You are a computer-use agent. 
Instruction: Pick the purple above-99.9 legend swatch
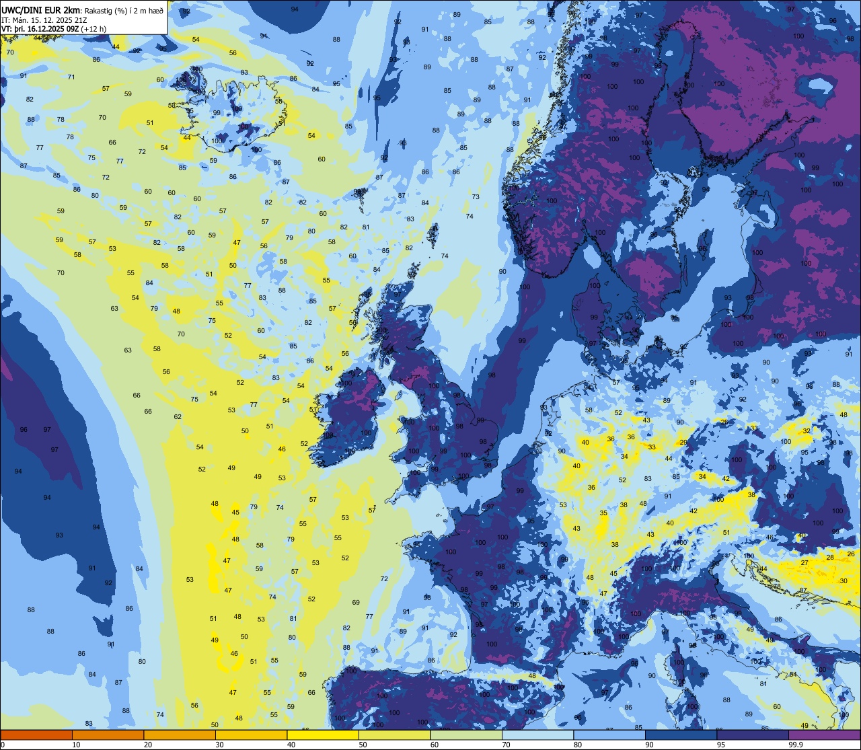[824, 735]
